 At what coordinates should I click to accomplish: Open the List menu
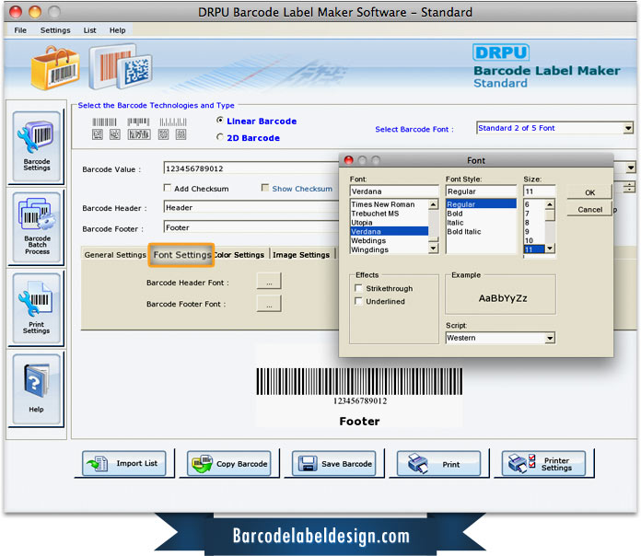[89, 30]
